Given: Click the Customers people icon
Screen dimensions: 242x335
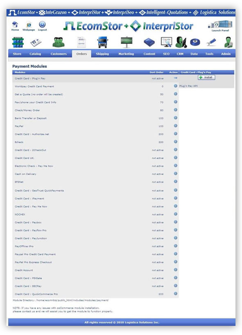Looking at the screenshot, I should click(58, 42).
